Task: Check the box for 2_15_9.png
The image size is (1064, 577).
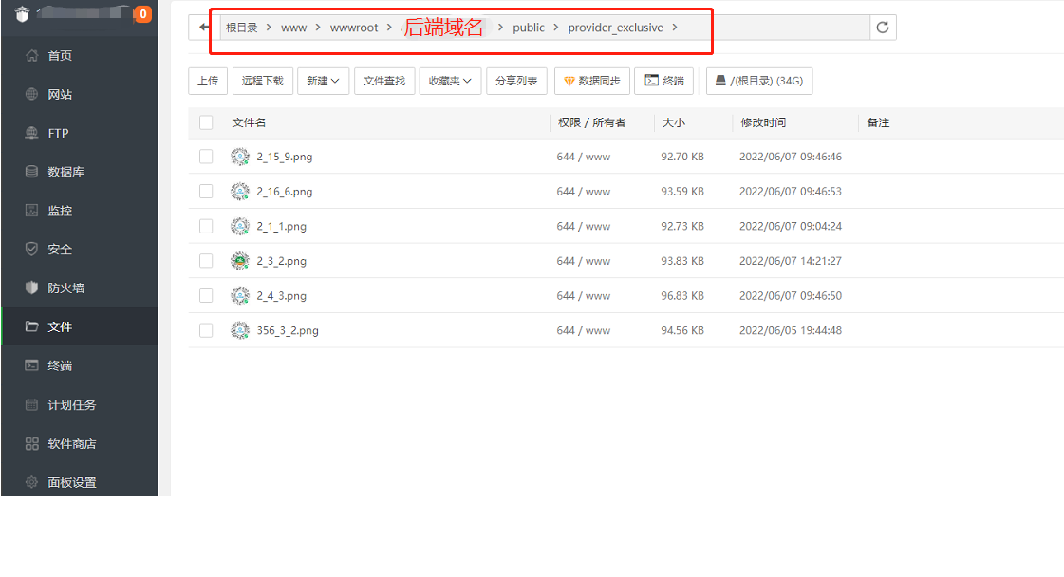Action: point(206,157)
